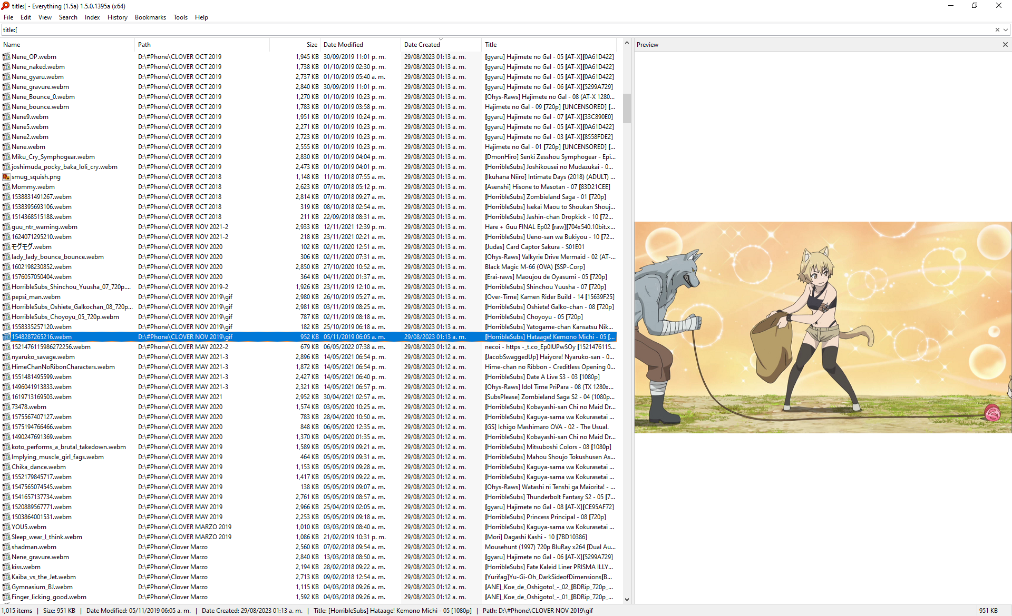Open the Tools menu

point(180,17)
